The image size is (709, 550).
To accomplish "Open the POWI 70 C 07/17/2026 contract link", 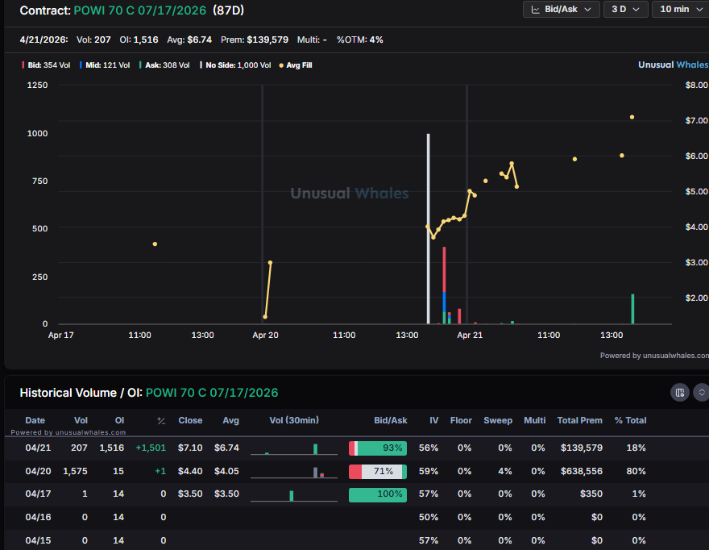I will point(137,10).
